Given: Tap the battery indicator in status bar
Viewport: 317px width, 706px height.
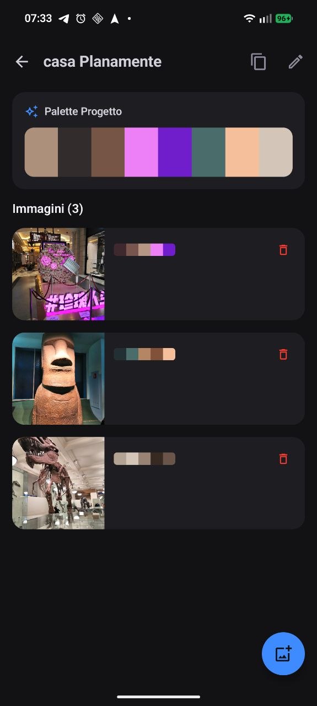Looking at the screenshot, I should click(284, 19).
